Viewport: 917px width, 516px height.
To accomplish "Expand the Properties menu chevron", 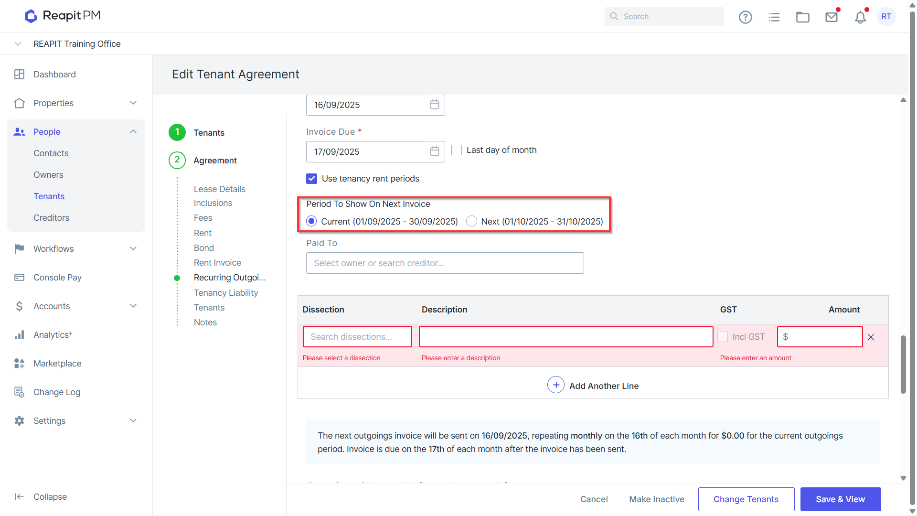I will coord(133,103).
